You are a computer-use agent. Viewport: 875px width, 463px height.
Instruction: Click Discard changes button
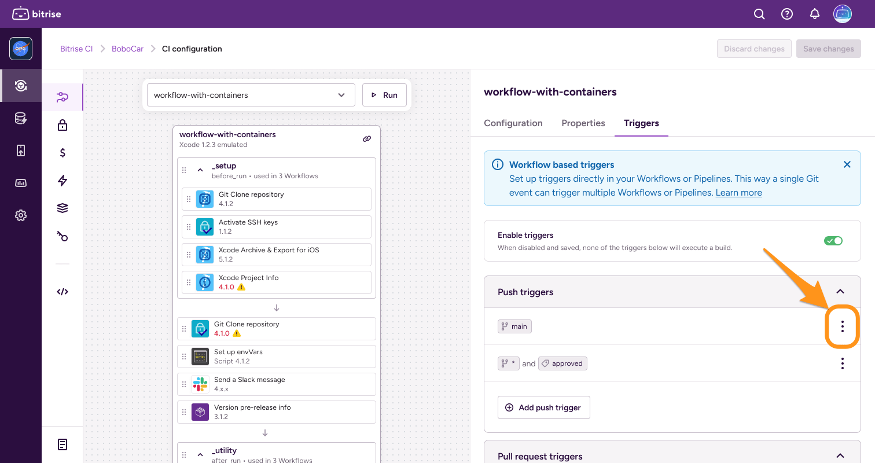(x=754, y=49)
